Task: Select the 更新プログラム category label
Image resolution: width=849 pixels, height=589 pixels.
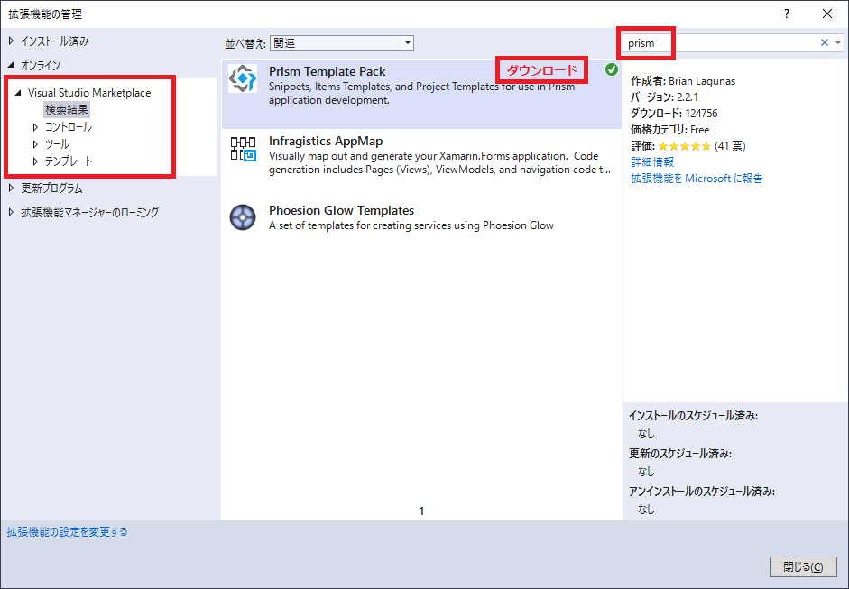Action: [x=51, y=189]
